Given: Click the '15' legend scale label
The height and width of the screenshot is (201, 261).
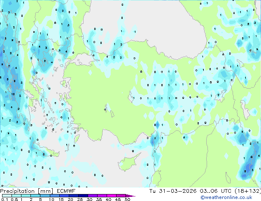Looking at the screenshot, I should [61, 199].
